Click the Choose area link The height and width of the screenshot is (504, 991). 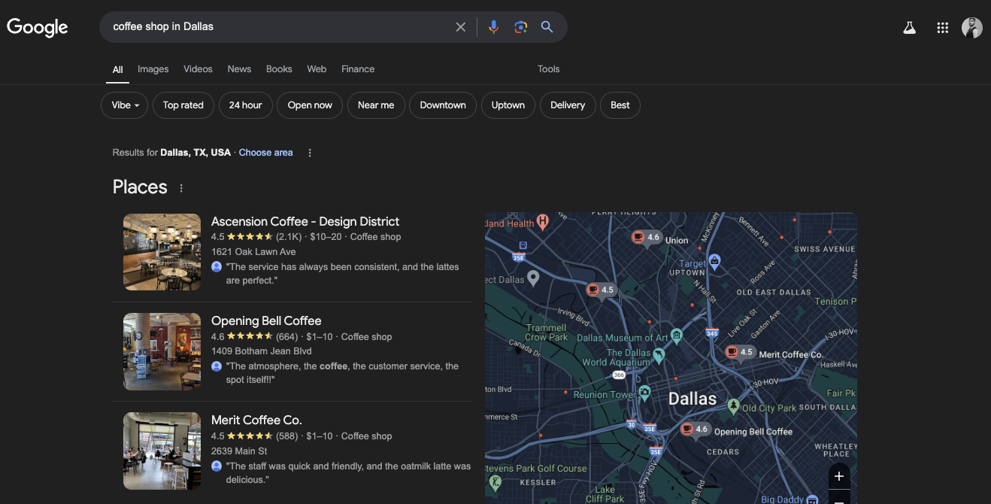[266, 153]
